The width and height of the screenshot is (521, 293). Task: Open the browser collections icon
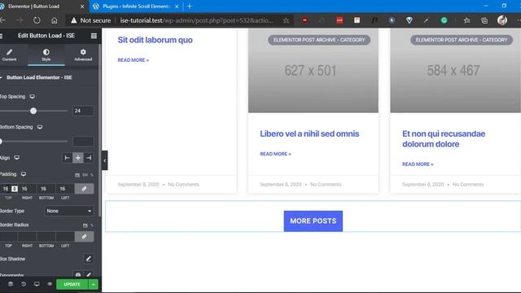(x=484, y=20)
